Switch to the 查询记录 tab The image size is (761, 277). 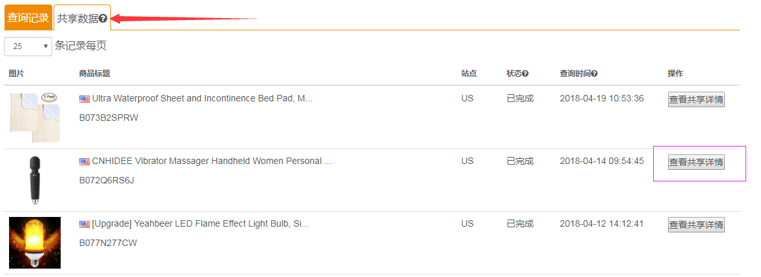[x=28, y=18]
